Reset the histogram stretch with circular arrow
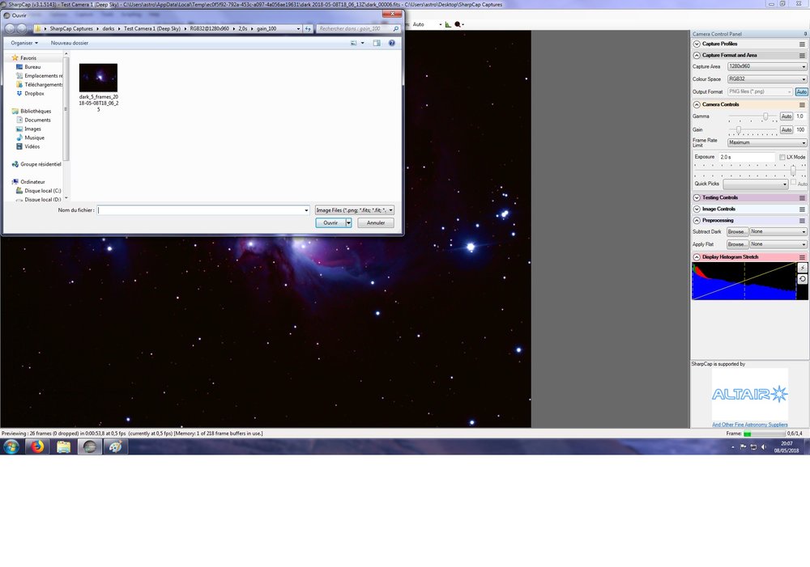Screen dimensions: 810x567 coord(802,279)
